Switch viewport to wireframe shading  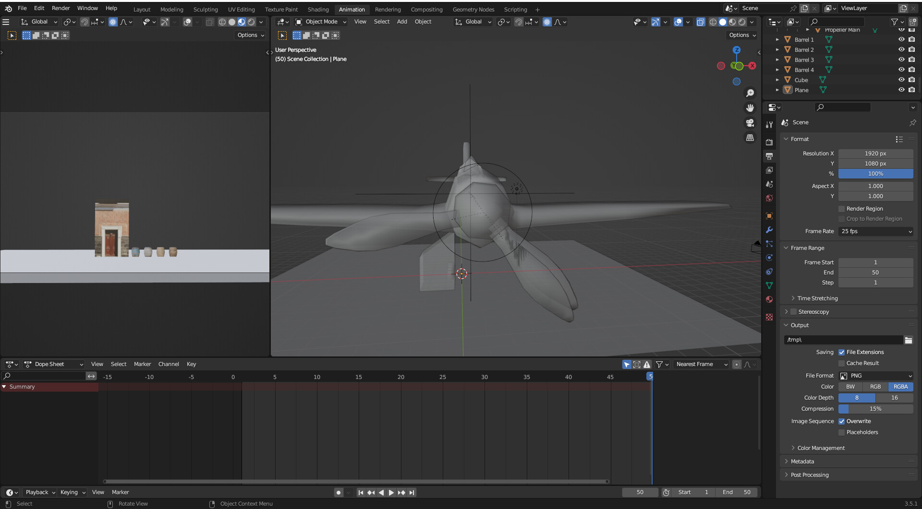[713, 22]
